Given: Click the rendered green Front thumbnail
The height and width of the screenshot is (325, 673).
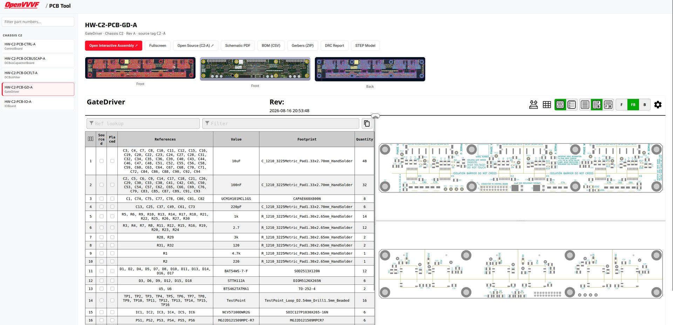Looking at the screenshot, I should click(x=255, y=69).
